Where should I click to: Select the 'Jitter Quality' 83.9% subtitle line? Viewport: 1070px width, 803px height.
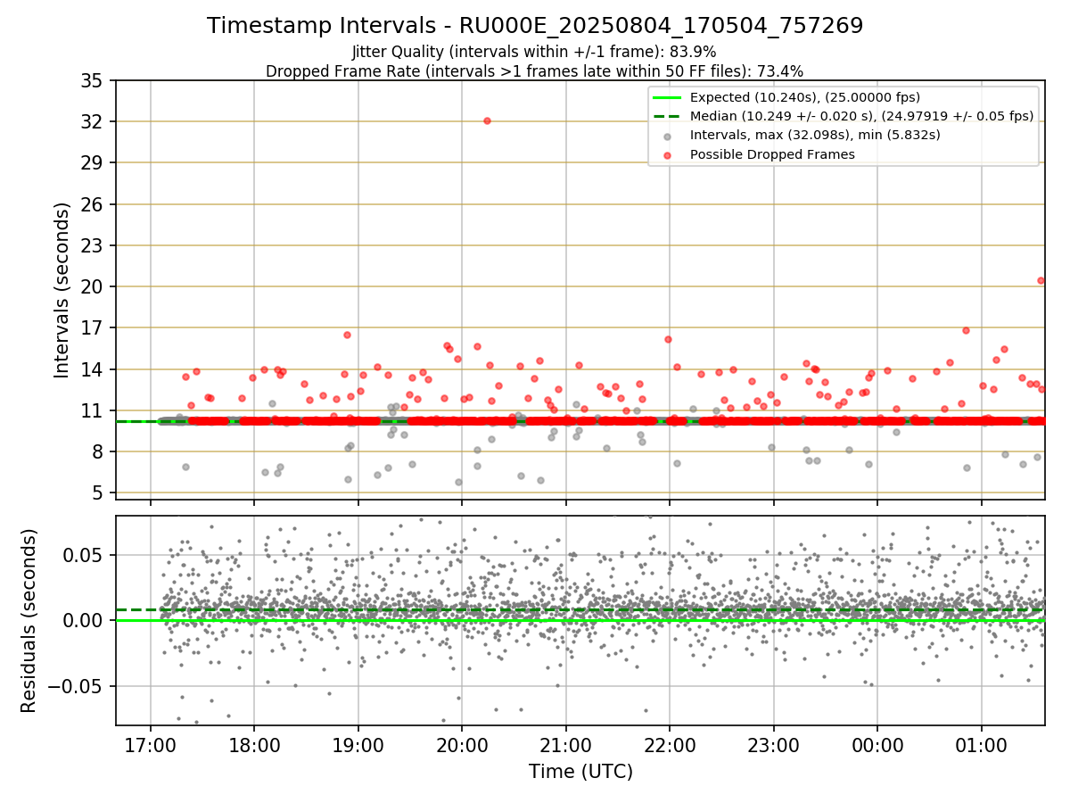pyautogui.click(x=534, y=52)
